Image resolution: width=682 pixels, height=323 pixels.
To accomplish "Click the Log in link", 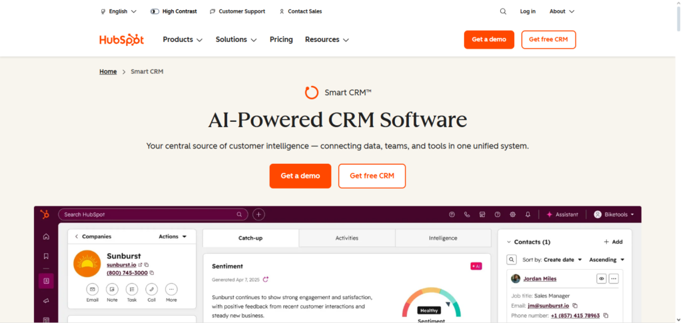I will 527,12.
